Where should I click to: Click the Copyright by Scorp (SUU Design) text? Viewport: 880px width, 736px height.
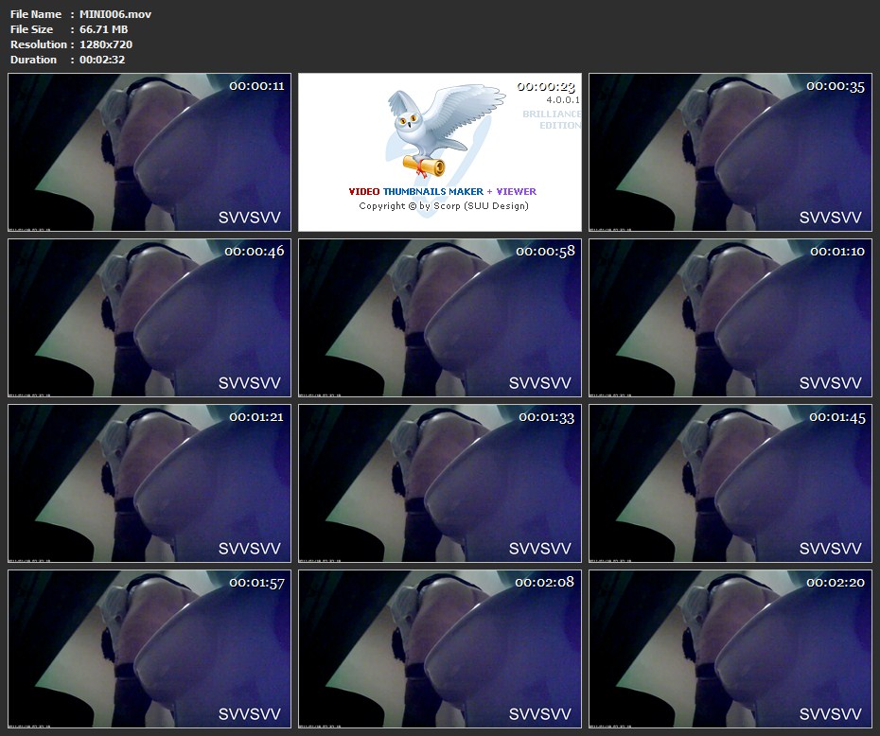443,206
